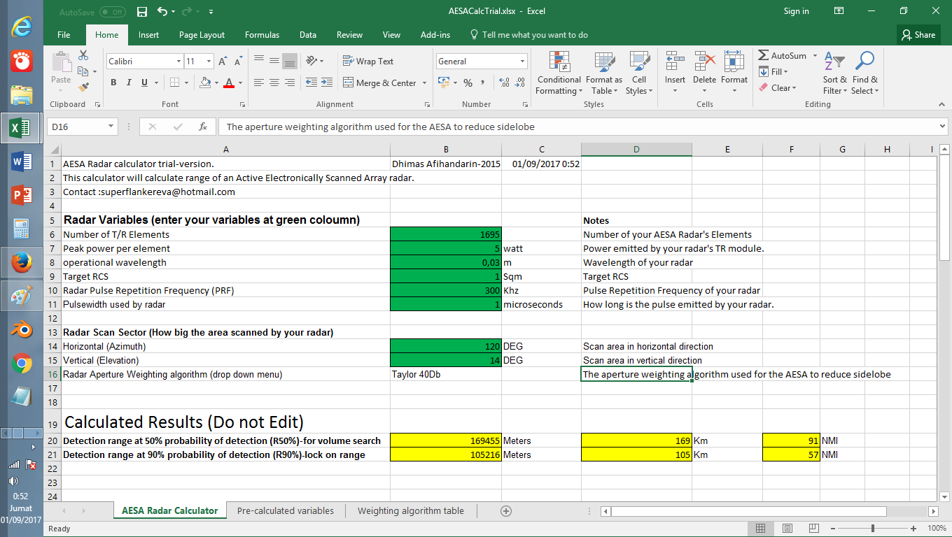952x537 pixels.
Task: Click the Format cells icon
Action: click(x=734, y=62)
